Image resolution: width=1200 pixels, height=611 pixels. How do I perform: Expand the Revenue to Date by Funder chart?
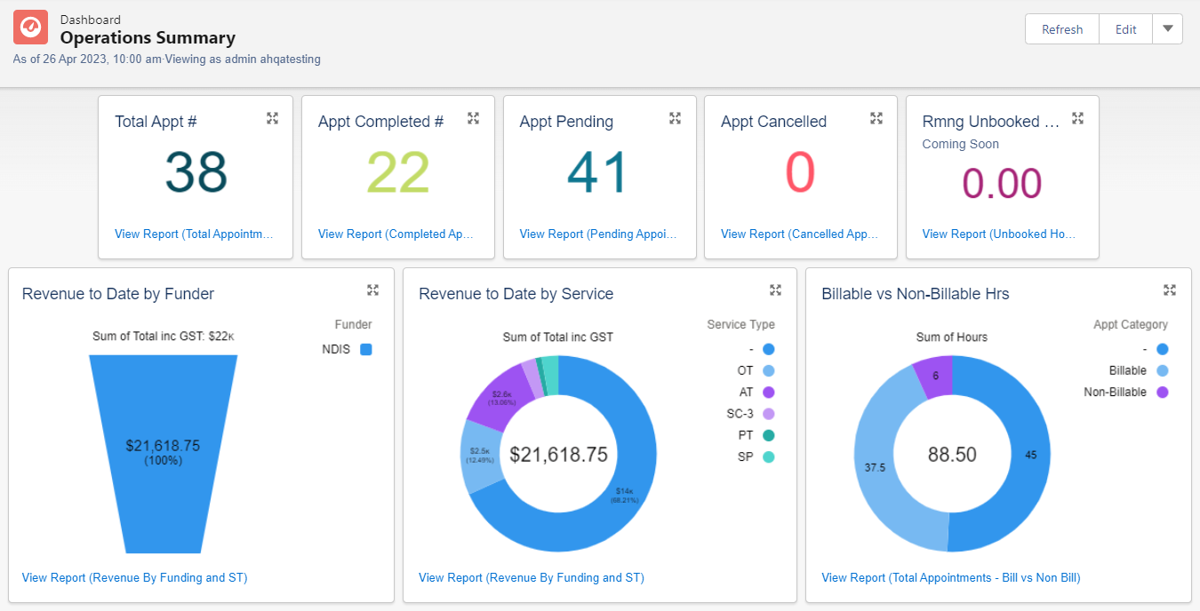point(372,290)
